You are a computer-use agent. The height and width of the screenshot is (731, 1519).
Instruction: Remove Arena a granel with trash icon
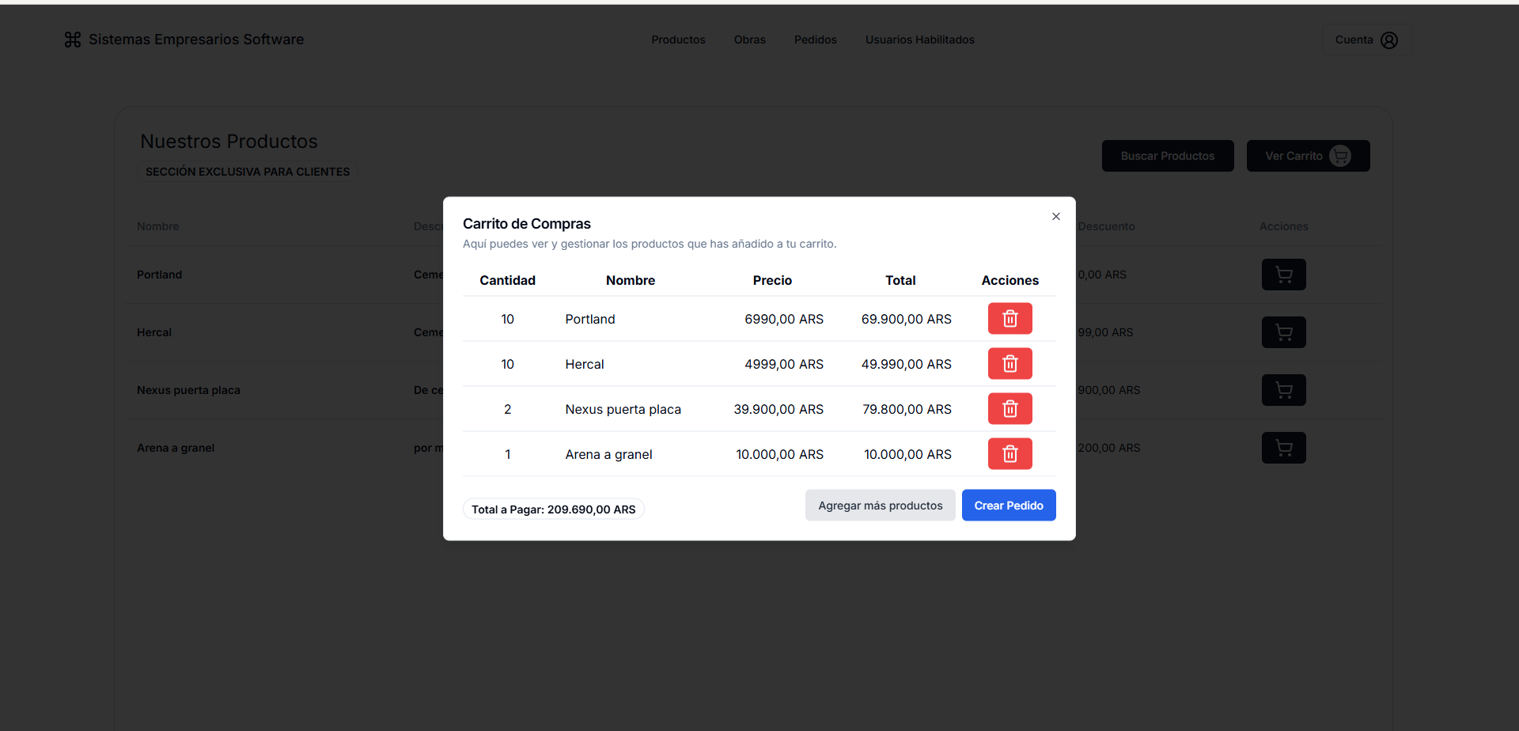(1010, 454)
